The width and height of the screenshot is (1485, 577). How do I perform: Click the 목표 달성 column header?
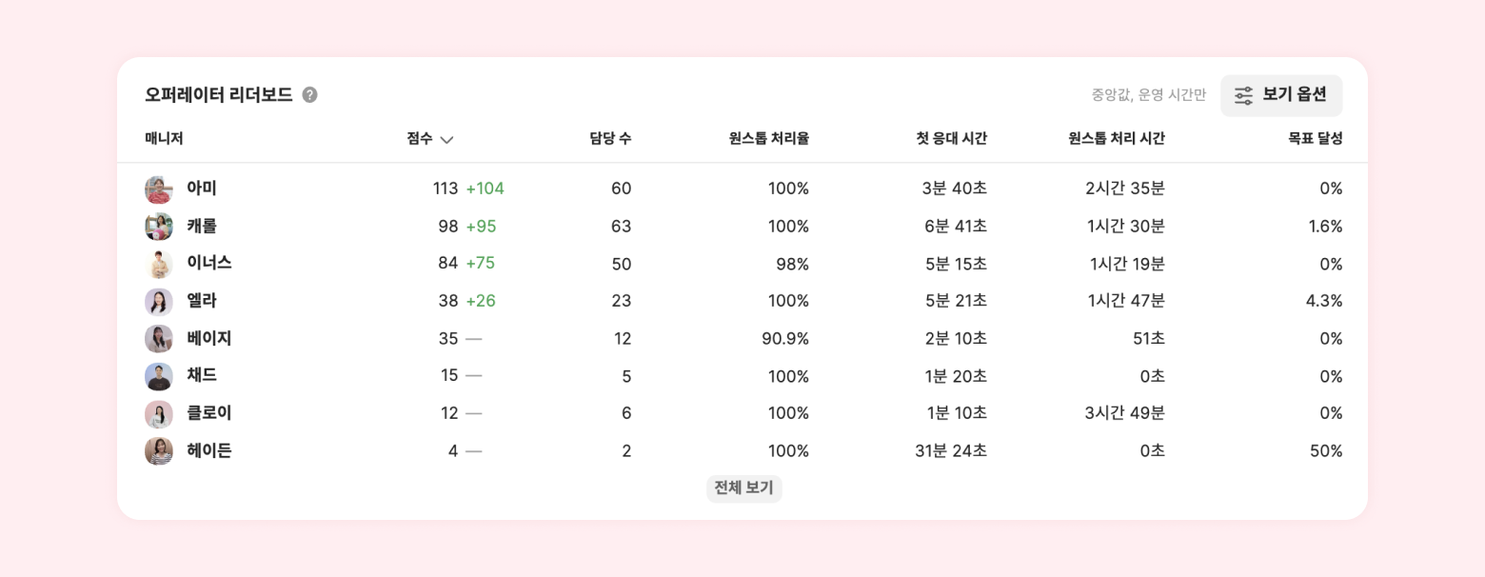click(x=1315, y=139)
